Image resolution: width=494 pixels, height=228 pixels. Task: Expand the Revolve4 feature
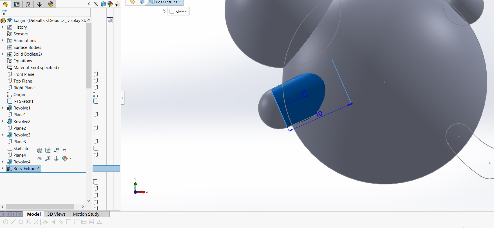click(x=3, y=162)
